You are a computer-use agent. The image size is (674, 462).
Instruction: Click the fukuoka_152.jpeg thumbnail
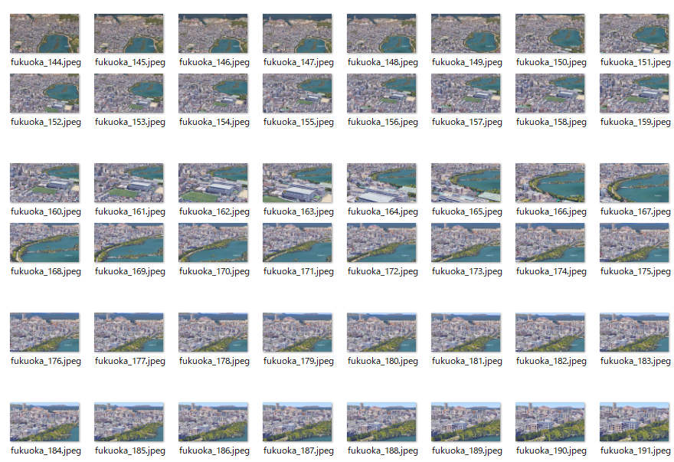44,93
